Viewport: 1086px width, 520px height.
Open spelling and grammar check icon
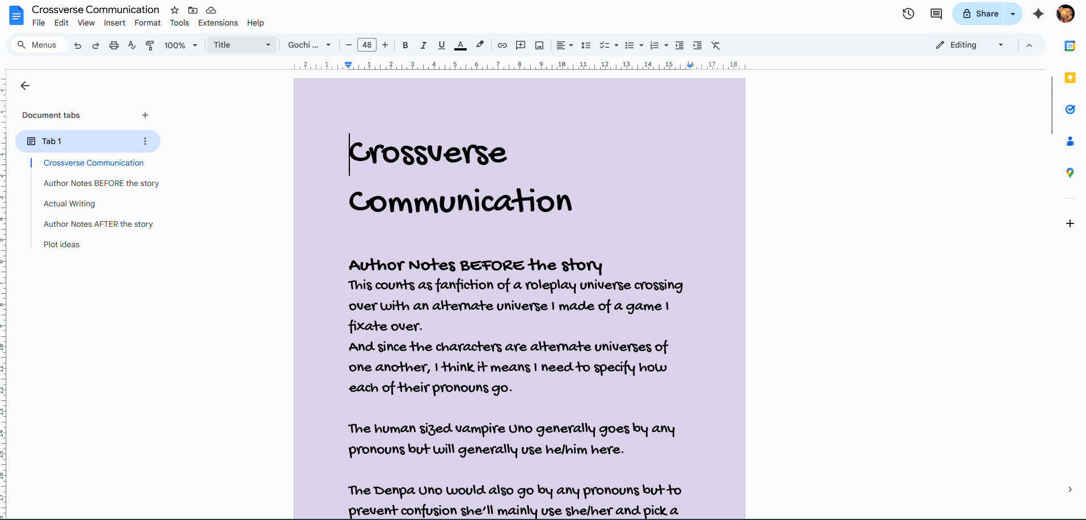coord(132,45)
